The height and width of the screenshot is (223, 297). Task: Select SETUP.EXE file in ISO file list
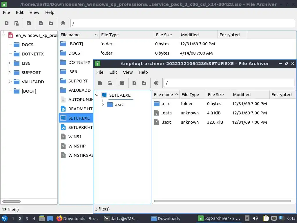(x=76, y=118)
